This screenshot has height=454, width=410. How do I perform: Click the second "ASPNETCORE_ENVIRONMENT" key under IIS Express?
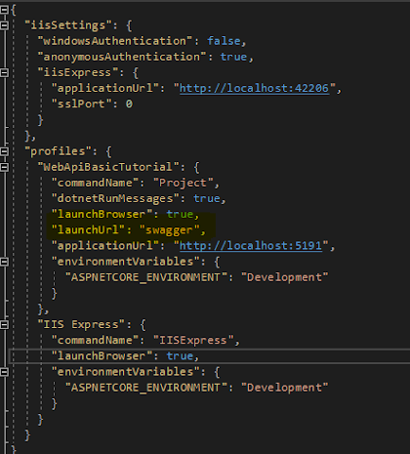[x=146, y=388]
